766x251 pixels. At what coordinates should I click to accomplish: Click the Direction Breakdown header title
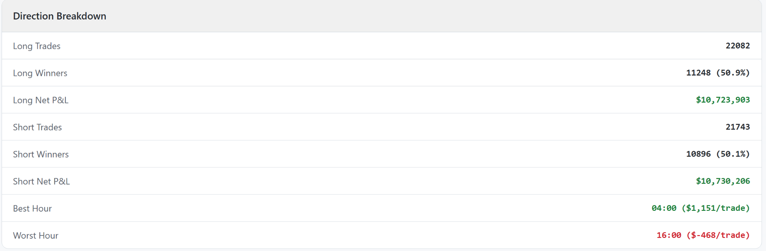(59, 16)
